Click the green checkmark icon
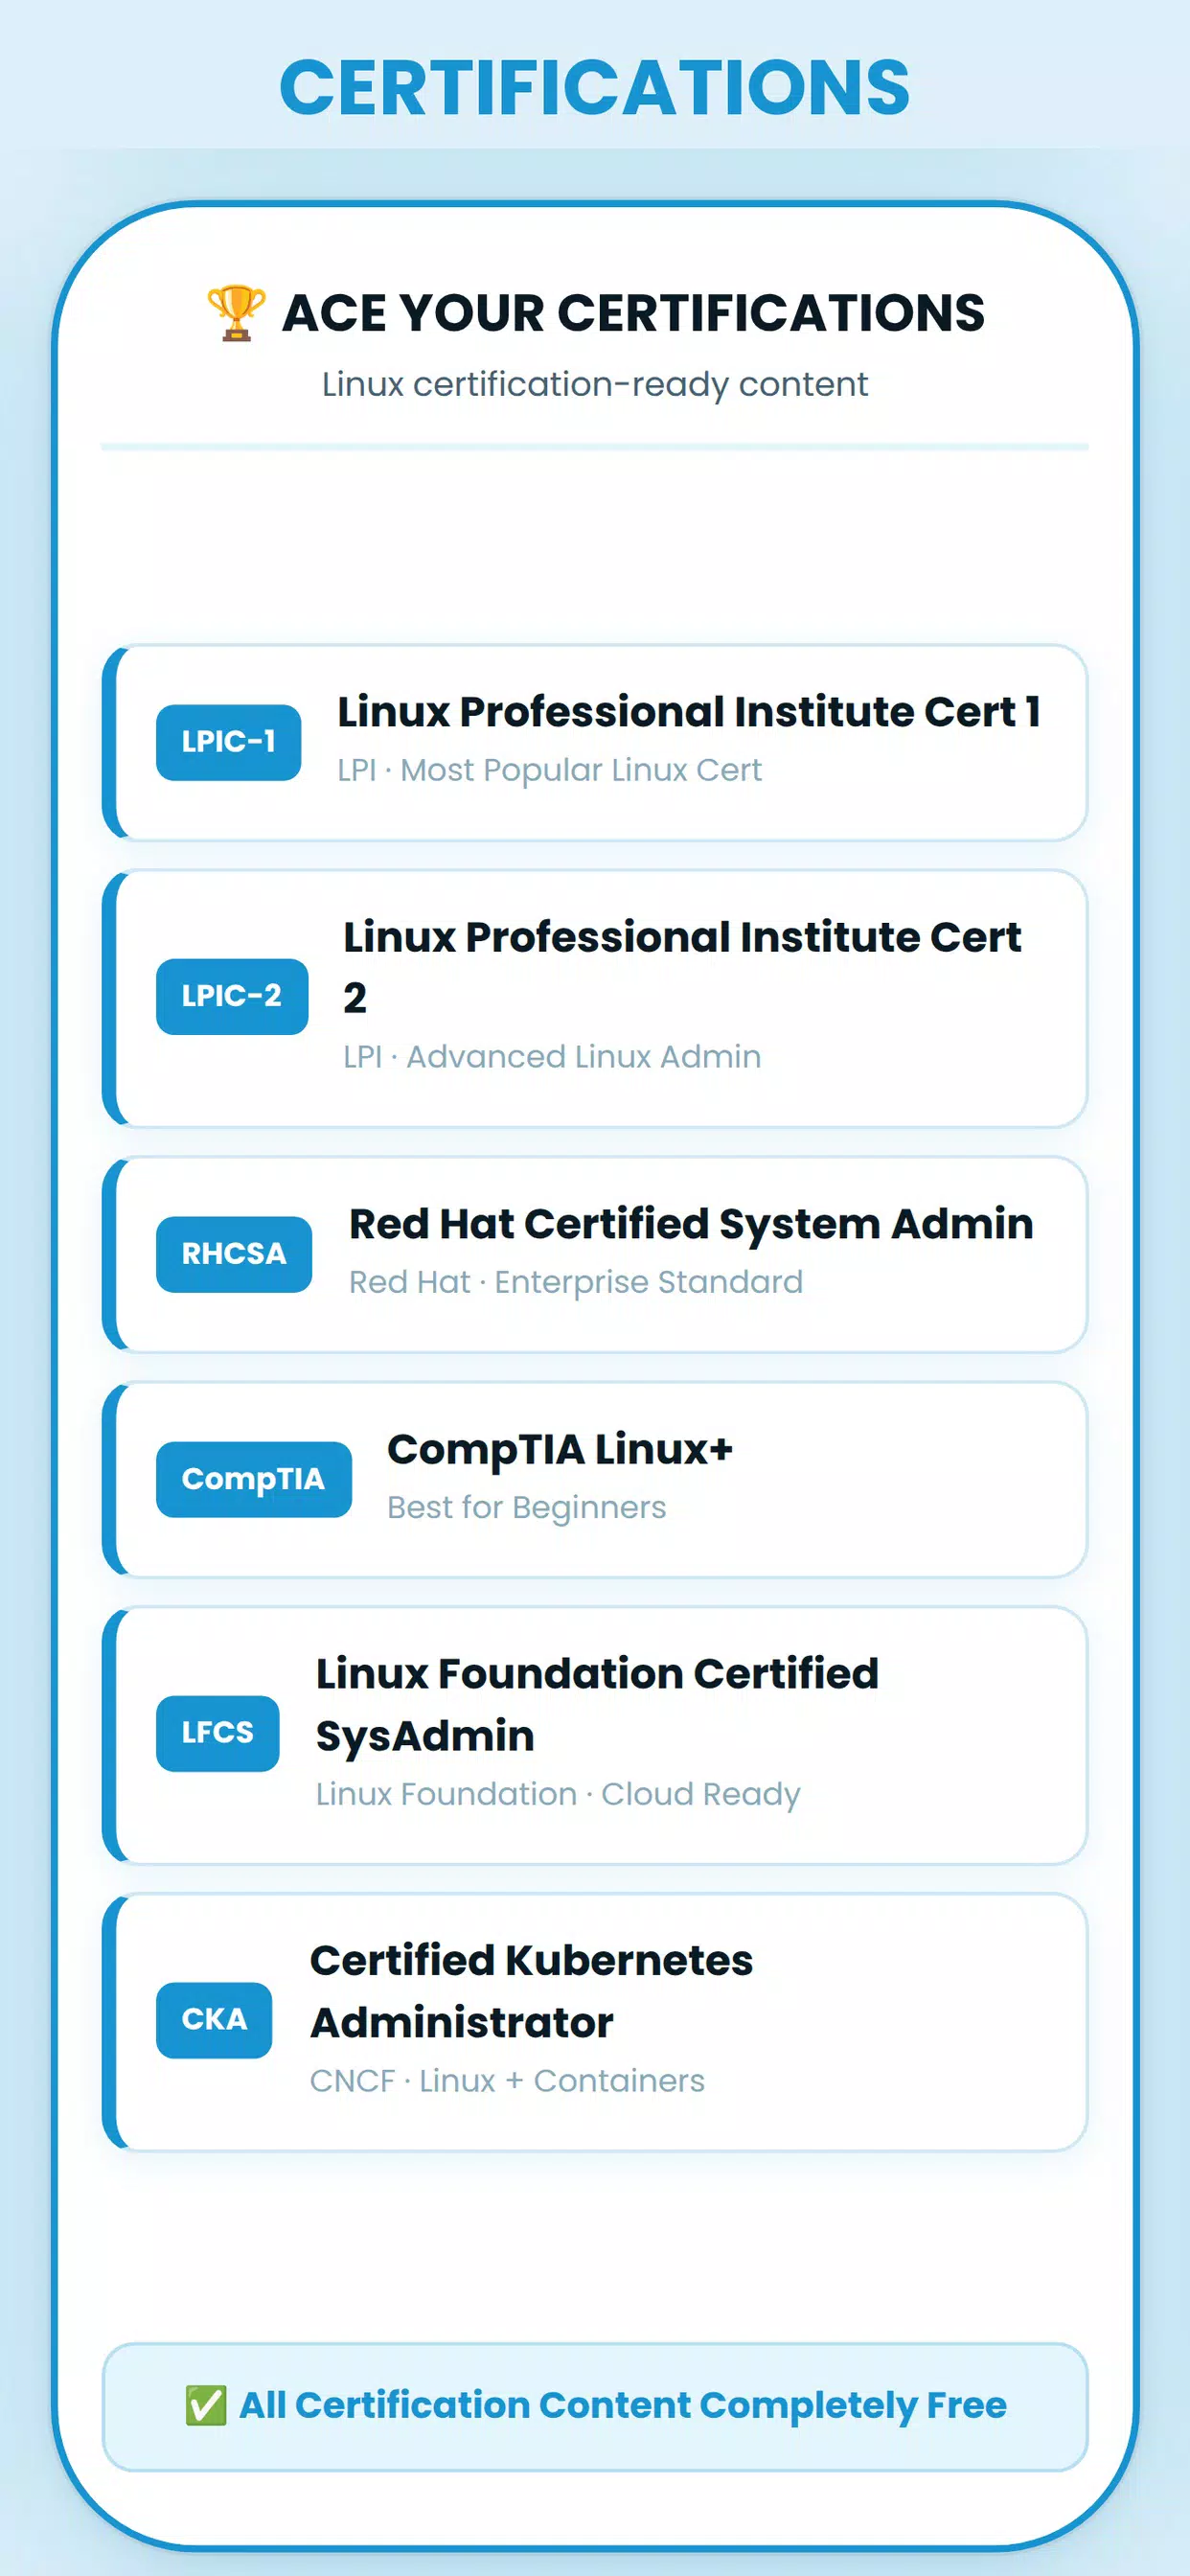This screenshot has width=1190, height=2576. pyautogui.click(x=206, y=2405)
